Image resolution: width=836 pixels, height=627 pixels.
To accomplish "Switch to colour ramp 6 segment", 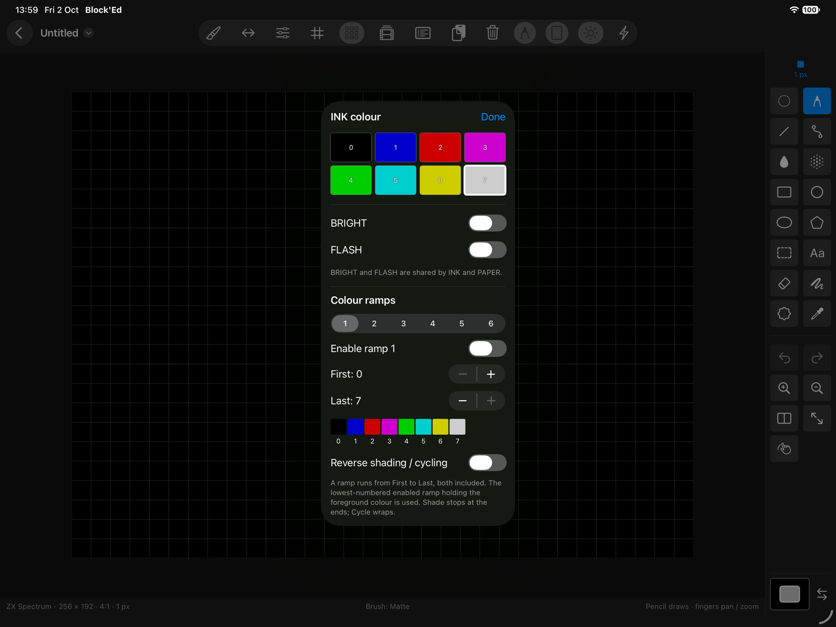I will (491, 323).
